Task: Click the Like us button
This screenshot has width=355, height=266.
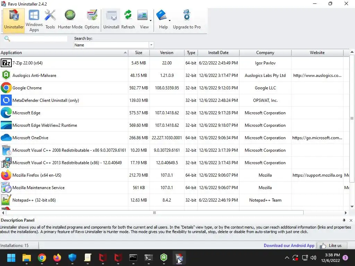Action: [x=332, y=246]
